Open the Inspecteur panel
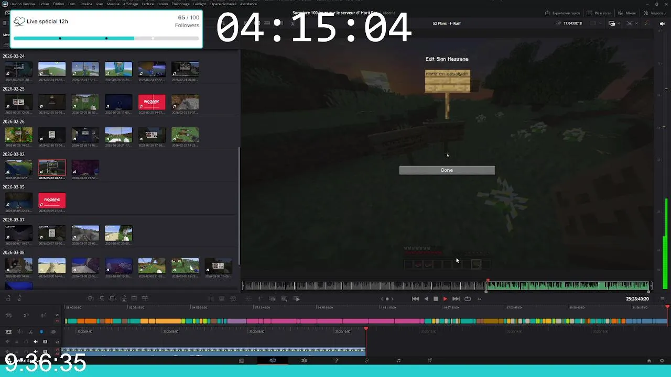671x377 pixels. click(655, 13)
